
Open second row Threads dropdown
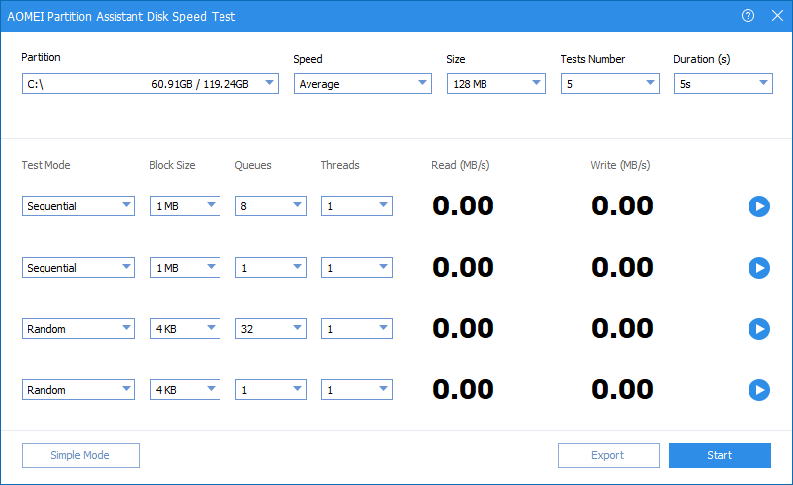357,268
